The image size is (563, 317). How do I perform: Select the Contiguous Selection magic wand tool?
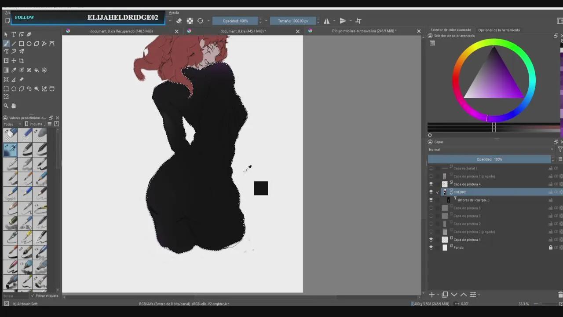click(37, 88)
